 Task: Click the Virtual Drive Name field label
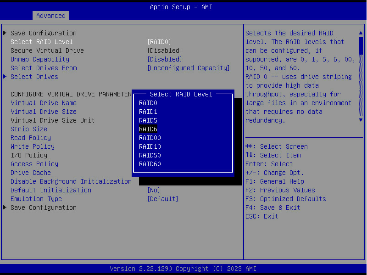click(x=44, y=103)
